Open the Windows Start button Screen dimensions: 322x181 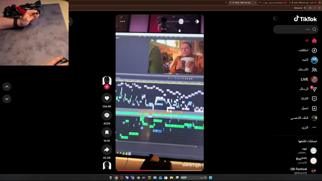[x=211, y=178]
